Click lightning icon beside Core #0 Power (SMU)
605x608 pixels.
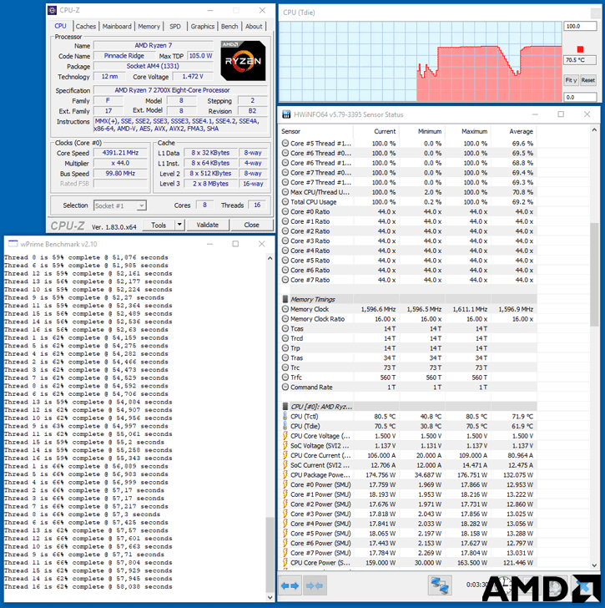(x=285, y=484)
